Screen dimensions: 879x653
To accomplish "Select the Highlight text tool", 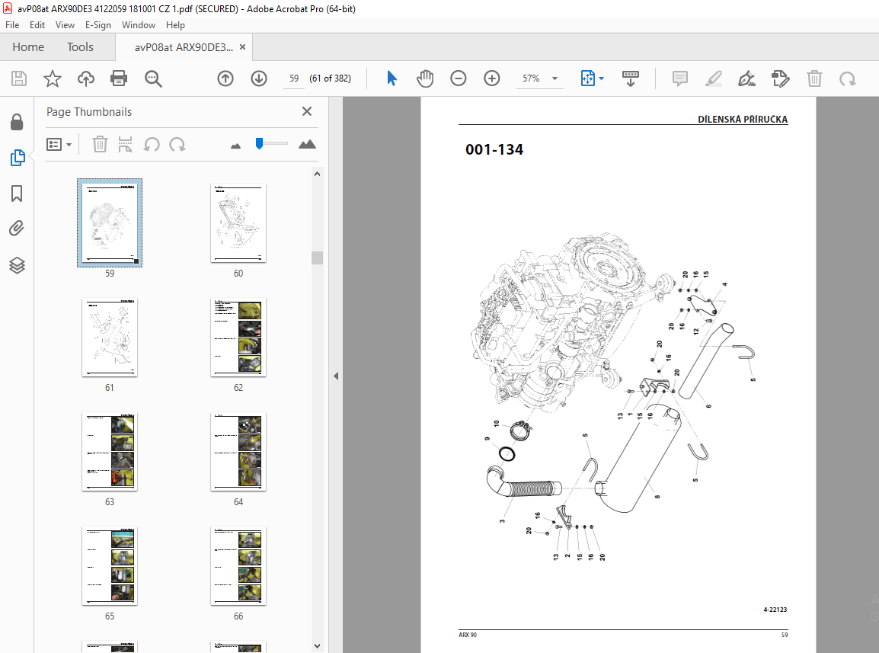I will (713, 78).
